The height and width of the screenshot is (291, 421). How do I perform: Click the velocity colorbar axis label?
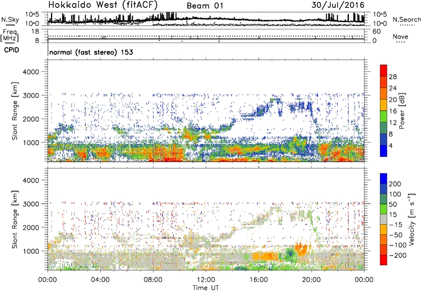click(411, 219)
